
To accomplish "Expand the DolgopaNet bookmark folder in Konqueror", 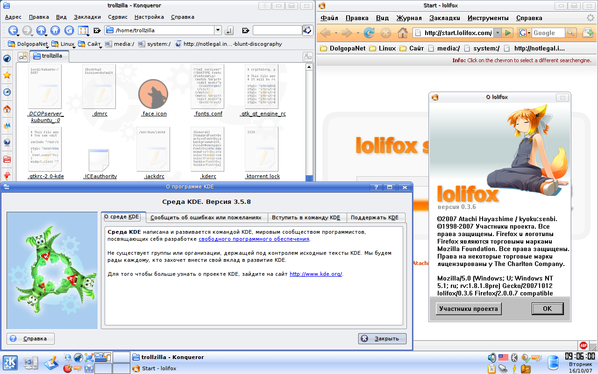I will coord(28,44).
